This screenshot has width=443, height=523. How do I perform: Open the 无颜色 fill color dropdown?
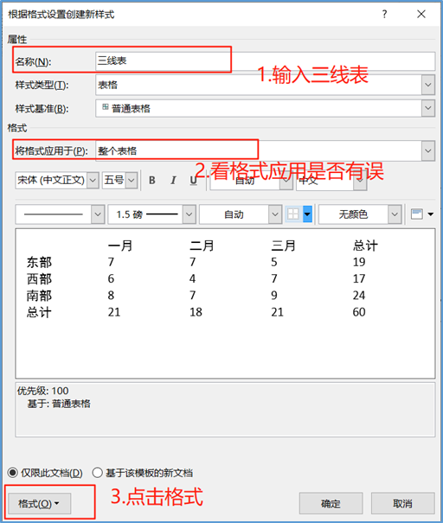pyautogui.click(x=395, y=214)
